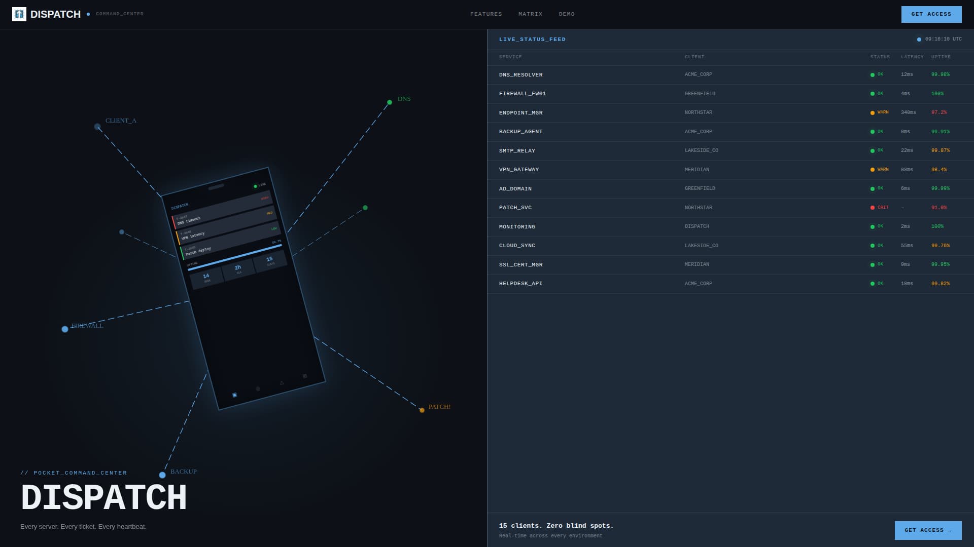Click the OK status dot for MONITORING
This screenshot has width=974, height=547.
(873, 227)
